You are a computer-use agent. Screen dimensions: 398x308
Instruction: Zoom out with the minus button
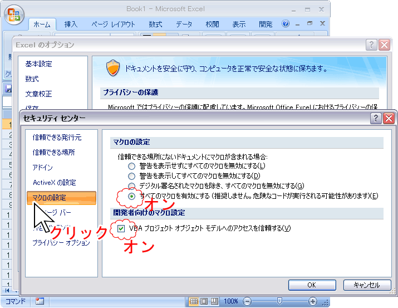pos(247,301)
